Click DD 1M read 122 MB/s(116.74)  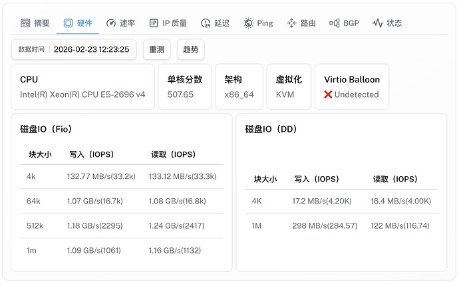(x=400, y=225)
